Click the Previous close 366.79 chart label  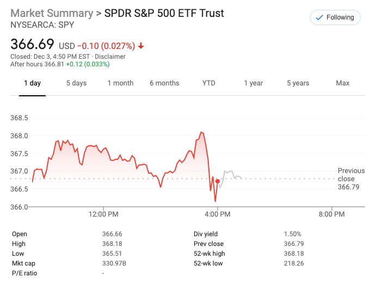(350, 179)
